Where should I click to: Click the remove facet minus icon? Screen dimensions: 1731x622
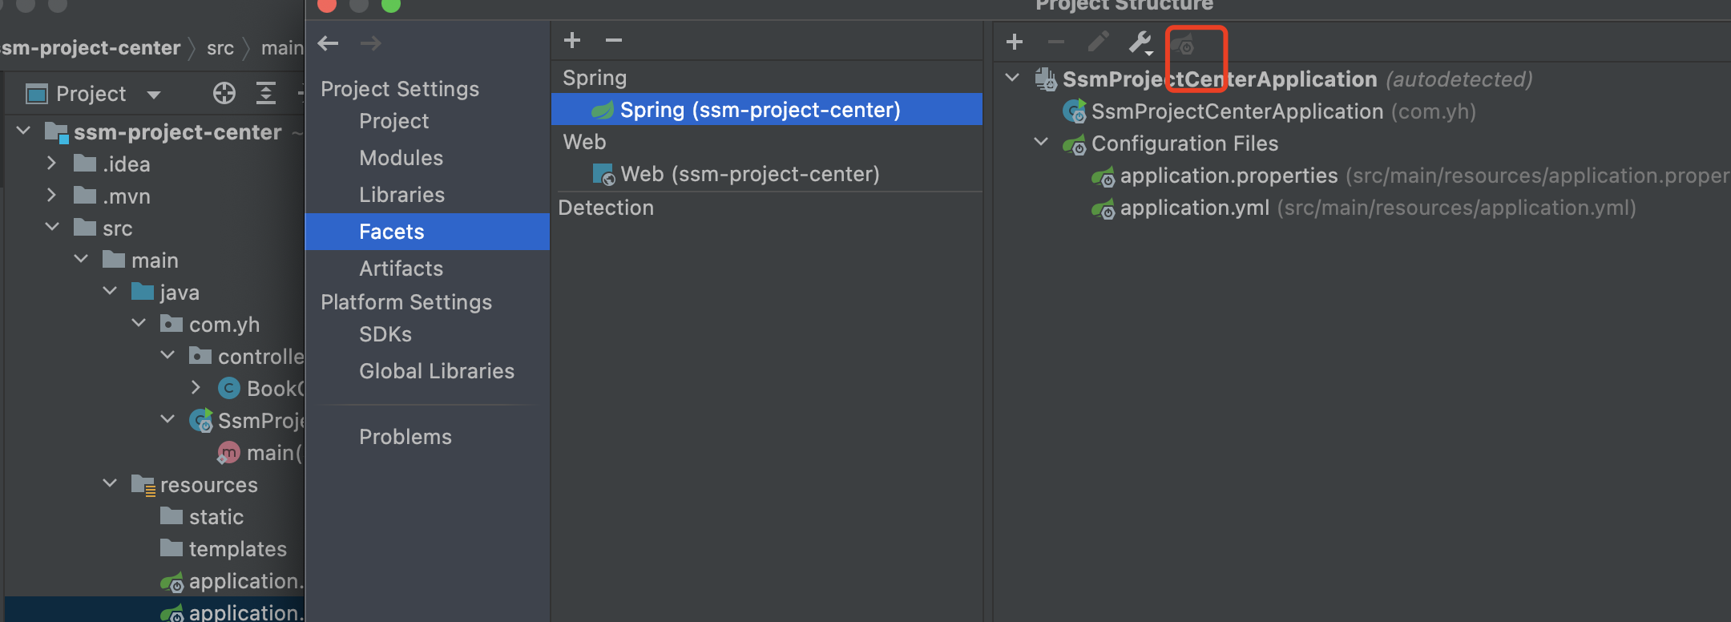pos(614,40)
